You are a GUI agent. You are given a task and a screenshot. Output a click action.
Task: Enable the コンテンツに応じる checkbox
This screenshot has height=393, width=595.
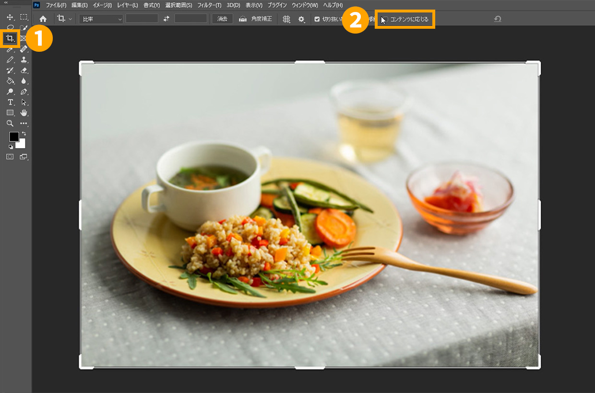[x=385, y=19]
